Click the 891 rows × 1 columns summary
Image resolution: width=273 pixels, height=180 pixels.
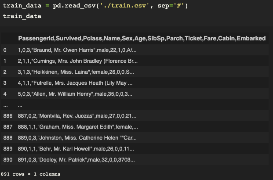click(x=31, y=174)
